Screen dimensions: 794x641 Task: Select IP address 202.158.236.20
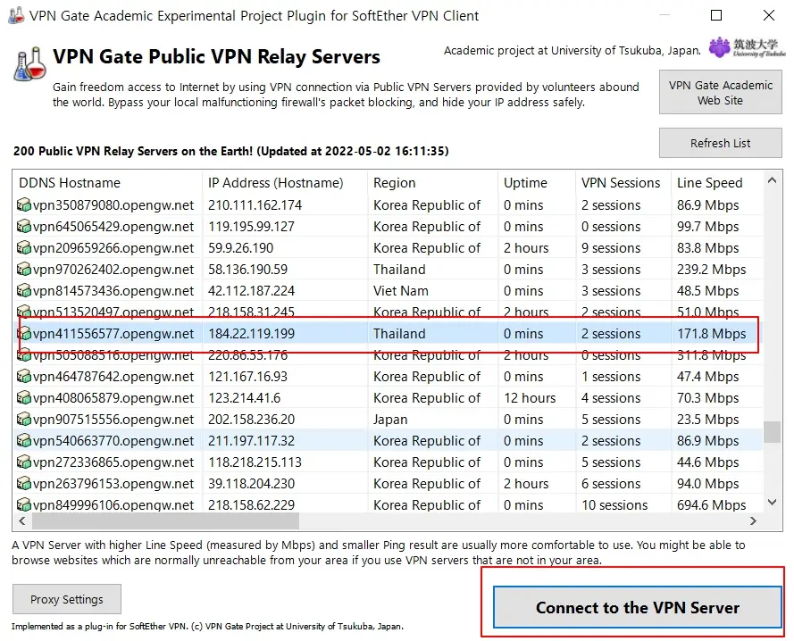[x=251, y=420]
